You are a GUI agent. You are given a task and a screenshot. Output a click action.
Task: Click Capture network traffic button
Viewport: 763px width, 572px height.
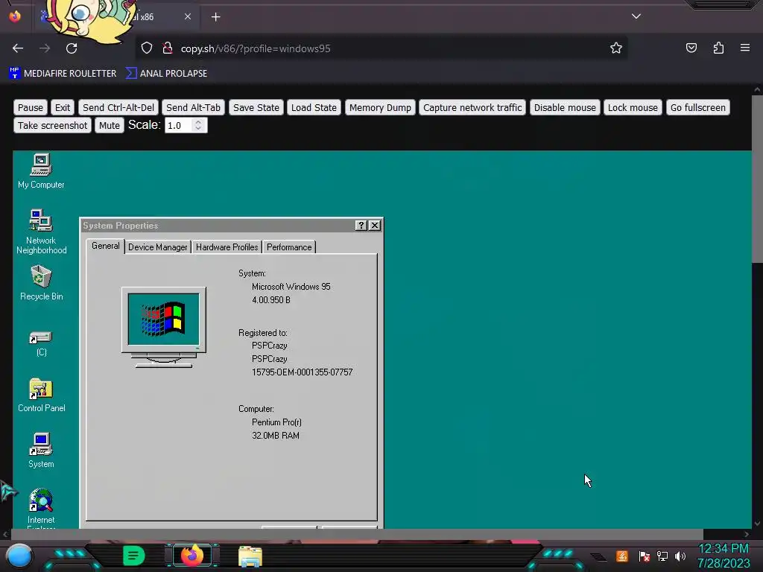pos(472,107)
